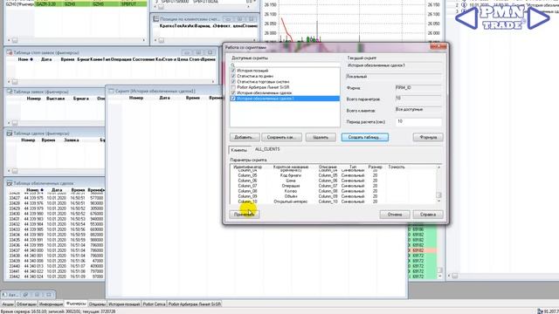Click server time status bar text
Screen dimensions: 559x314
[59, 311]
